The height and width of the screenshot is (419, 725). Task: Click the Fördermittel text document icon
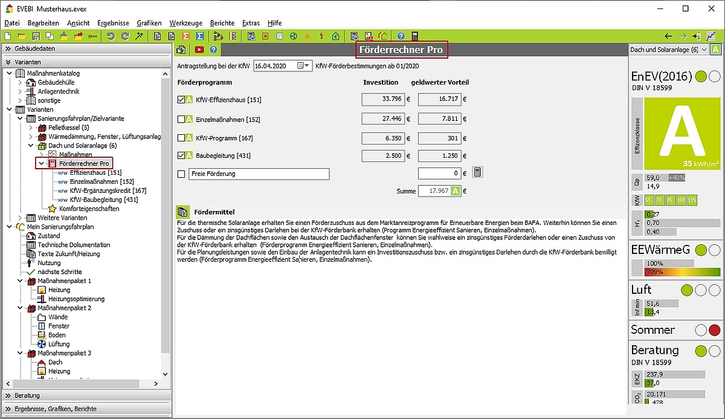click(182, 212)
